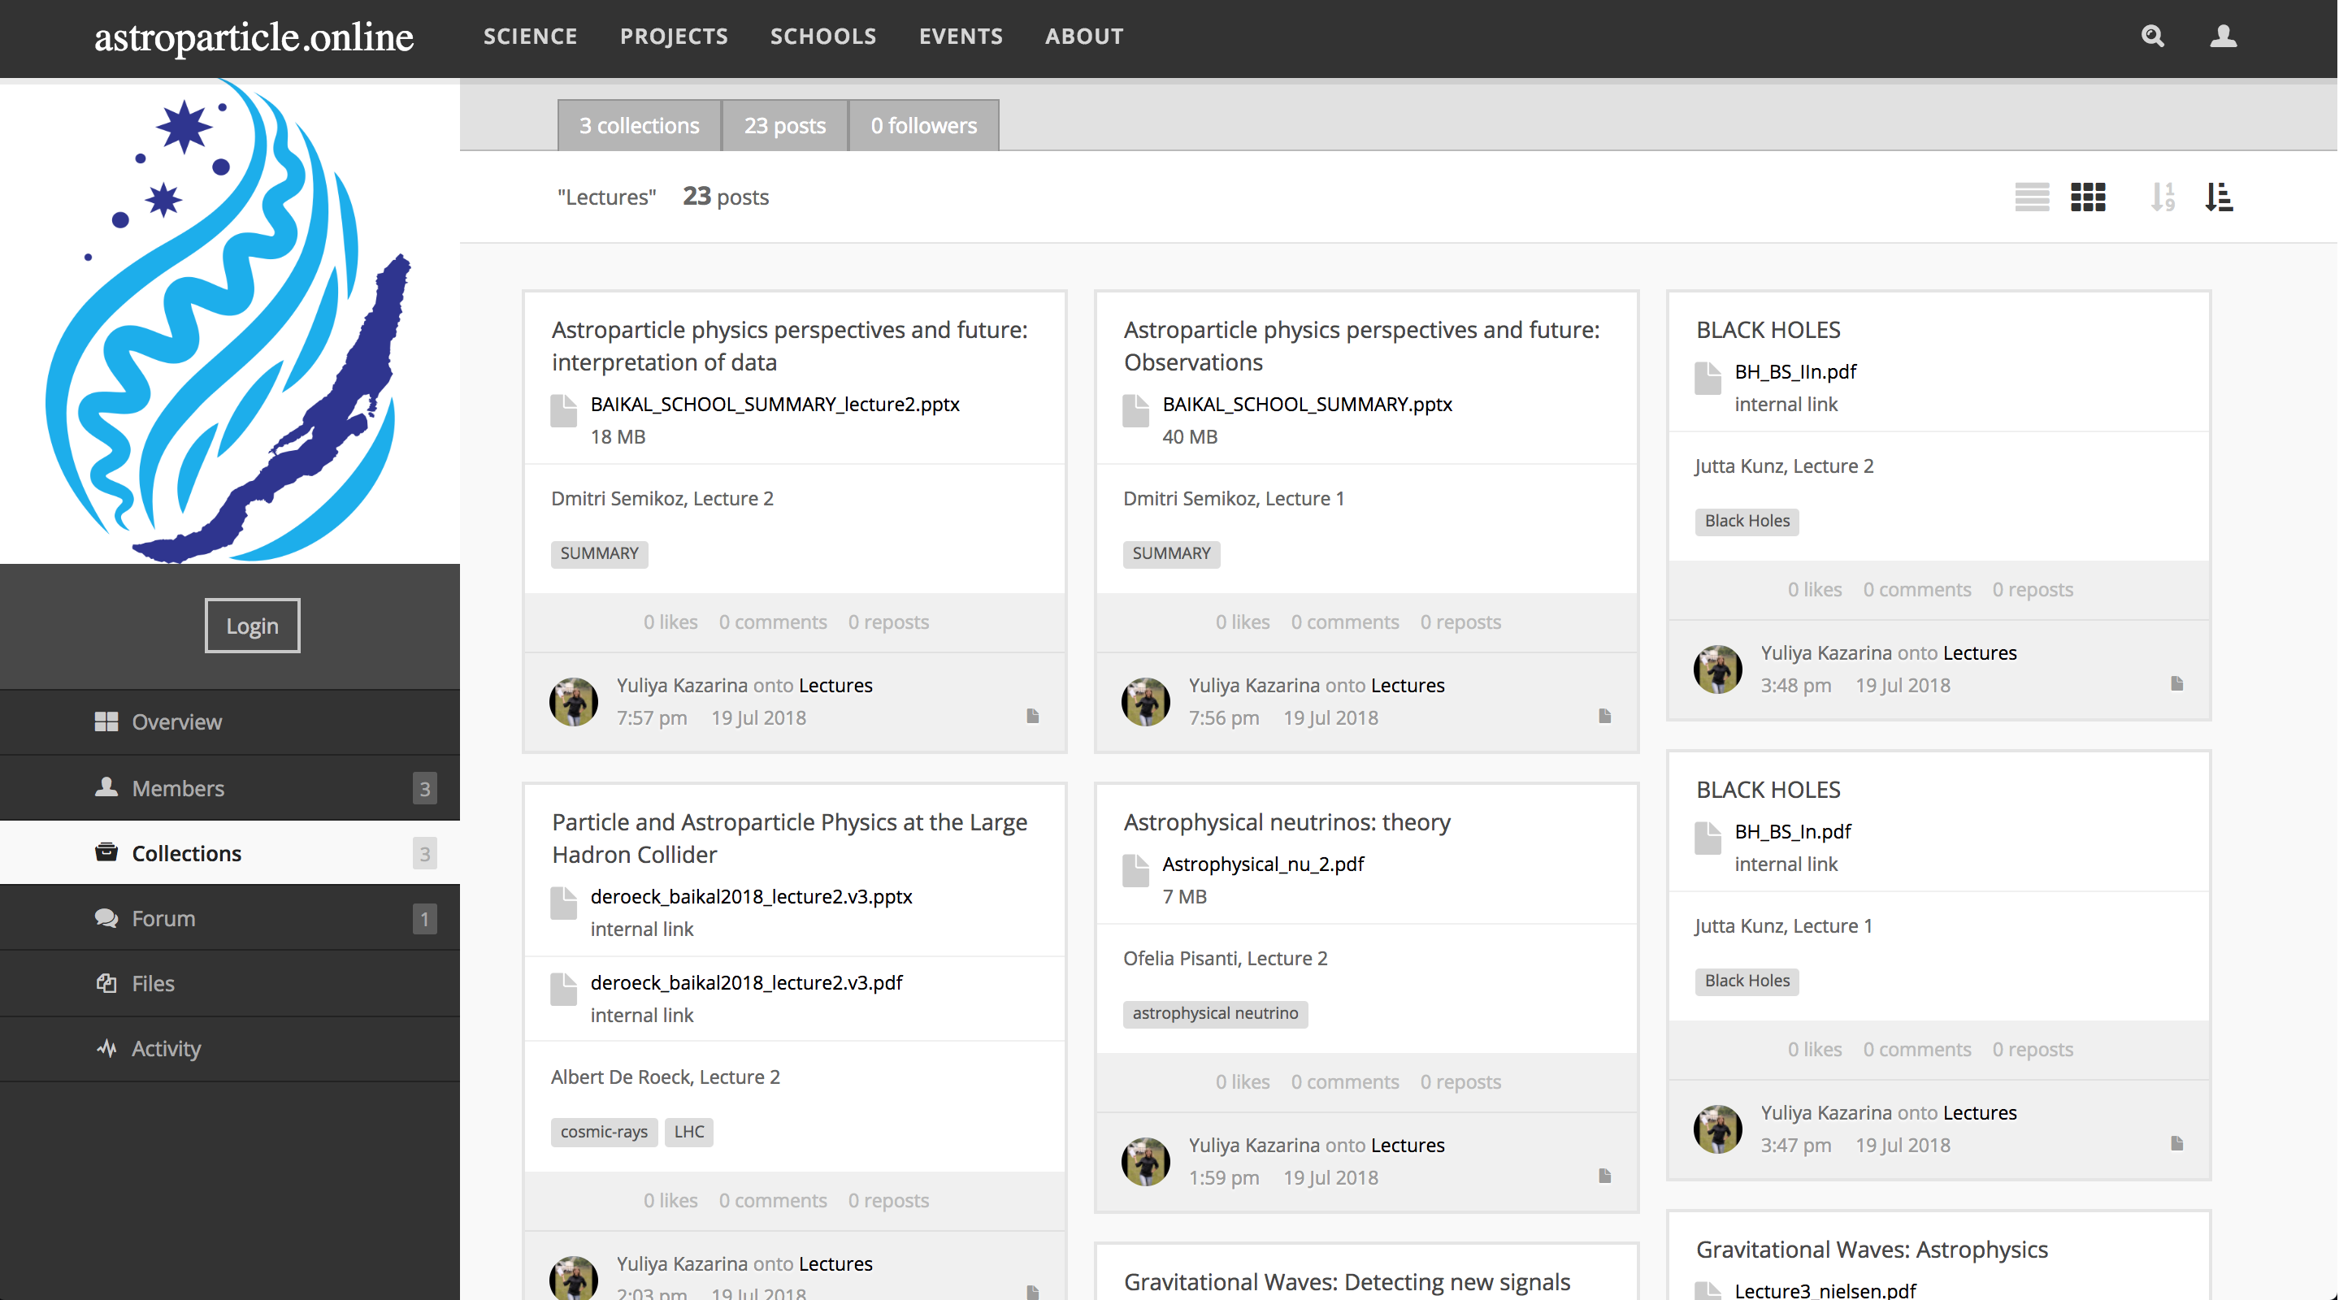Click document icon on 3:48 pm post
Image resolution: width=2339 pixels, height=1300 pixels.
(2176, 683)
